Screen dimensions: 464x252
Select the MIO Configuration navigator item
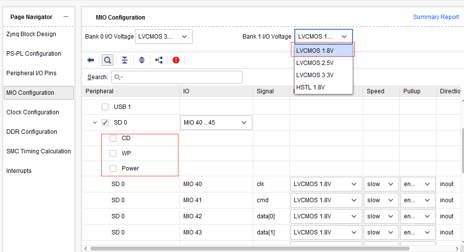tap(39, 93)
